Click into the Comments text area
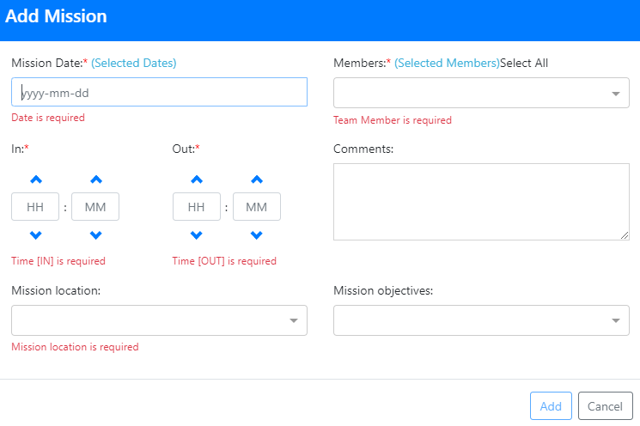The image size is (640, 426). click(481, 202)
